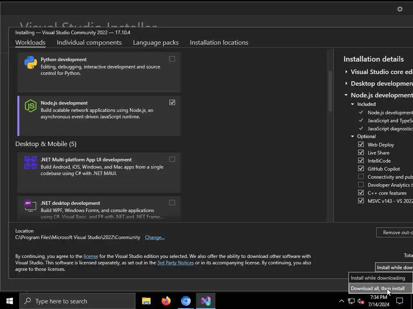Viewport: 413px width, 309px height.
Task: Click the Remove out-of-support components button
Action: (394, 233)
